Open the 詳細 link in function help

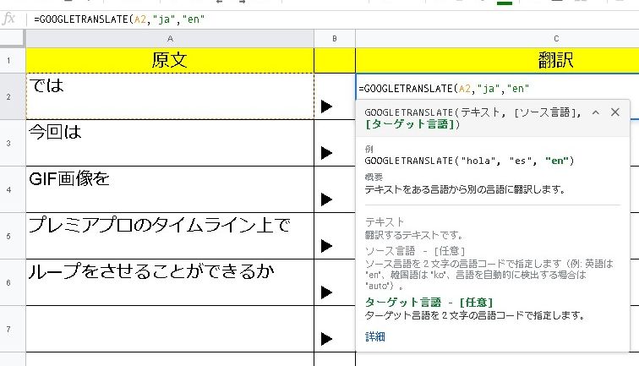pos(374,336)
